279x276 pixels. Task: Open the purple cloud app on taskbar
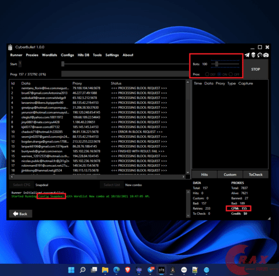coord(139,270)
